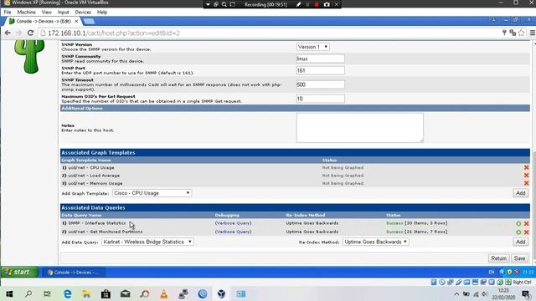
Task: Click the recorder zoom magnifier
Action: click(224, 4)
